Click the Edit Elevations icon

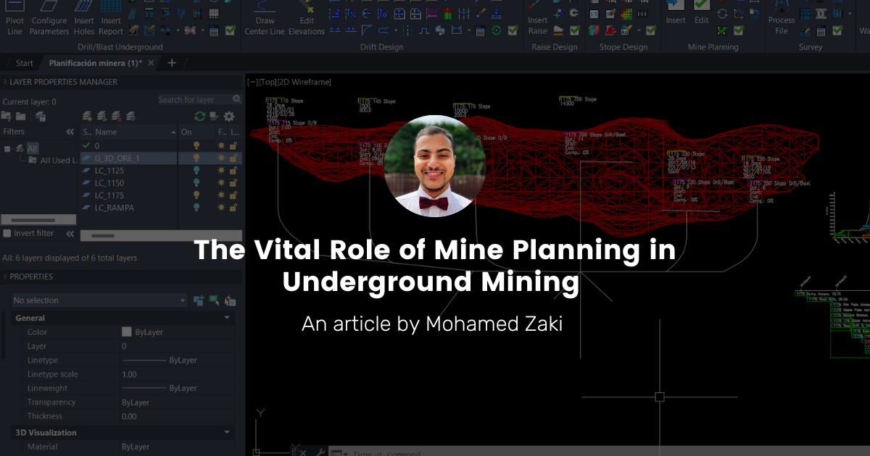point(307,17)
